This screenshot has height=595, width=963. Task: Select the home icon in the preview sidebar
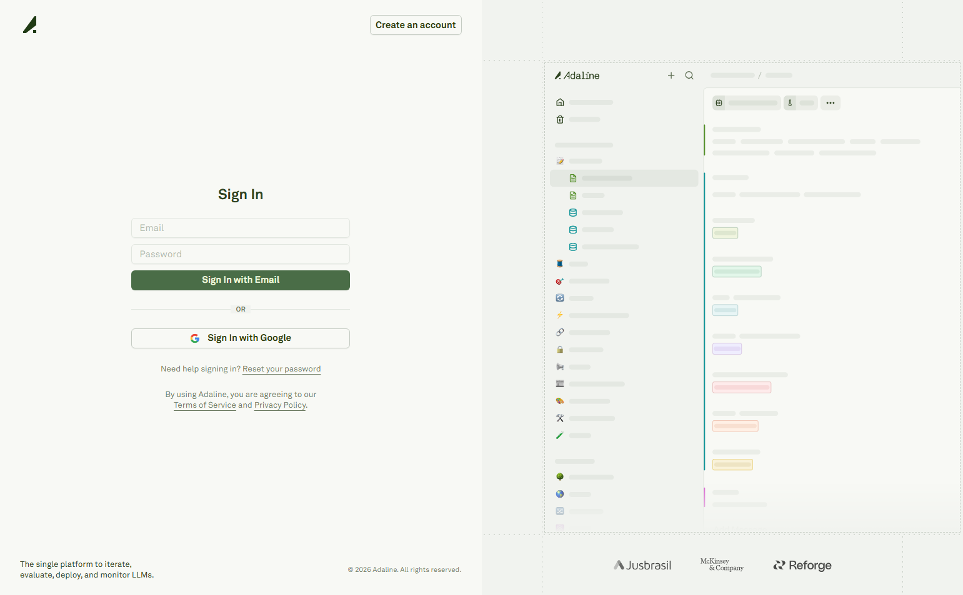click(x=560, y=102)
